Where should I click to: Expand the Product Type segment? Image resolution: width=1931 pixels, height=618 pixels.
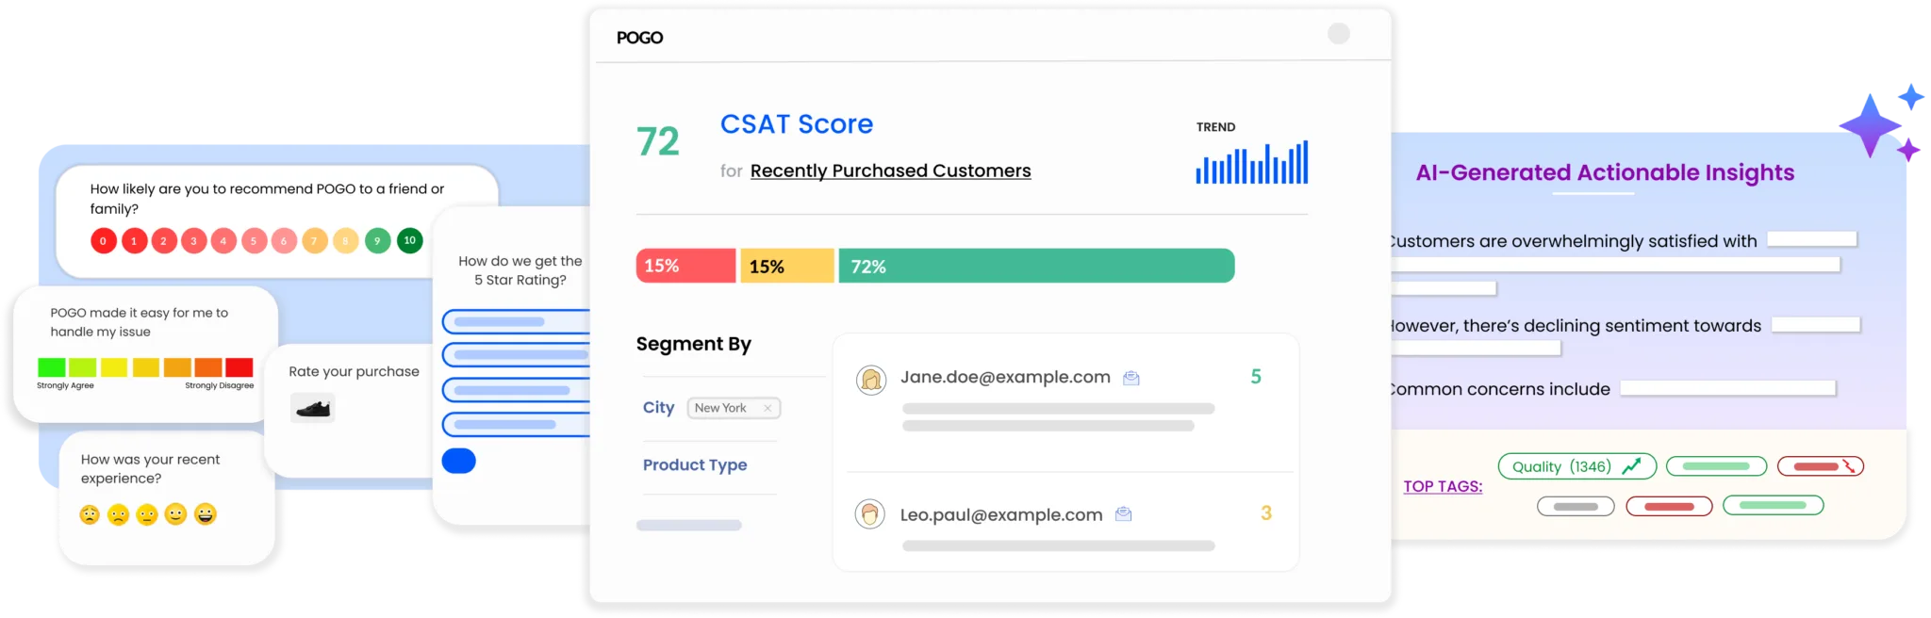tap(695, 465)
